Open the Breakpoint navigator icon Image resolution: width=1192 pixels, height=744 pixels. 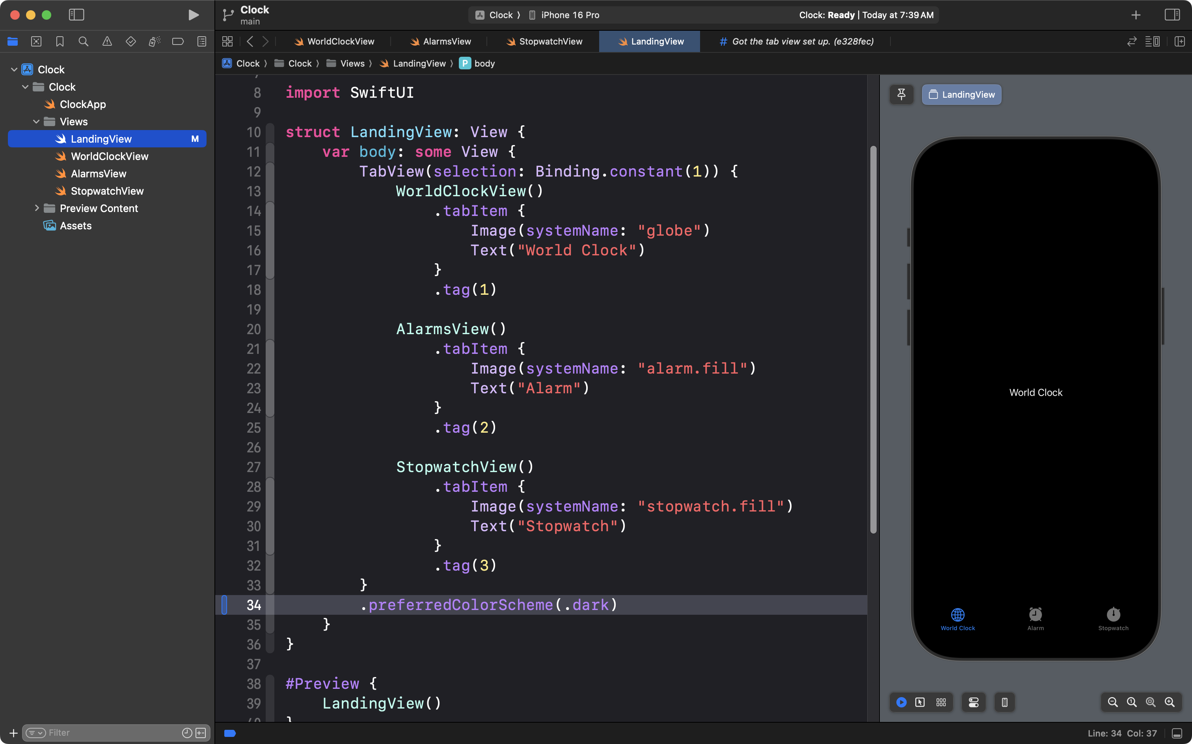click(178, 41)
